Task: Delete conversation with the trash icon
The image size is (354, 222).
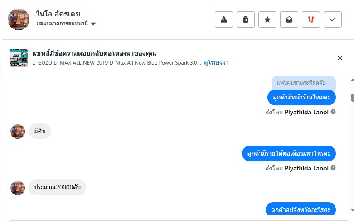Action: pos(246,19)
